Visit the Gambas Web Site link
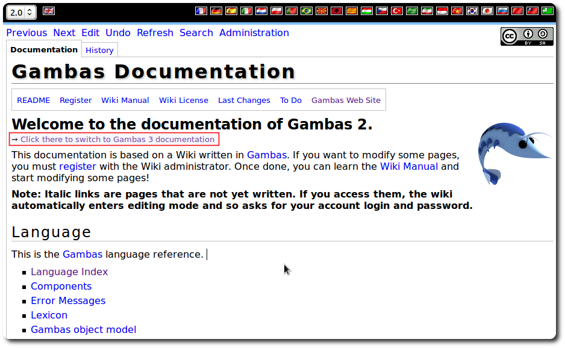Image resolution: width=565 pixels, height=348 pixels. [x=346, y=101]
